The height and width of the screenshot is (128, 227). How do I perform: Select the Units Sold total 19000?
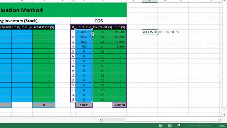[x=84, y=105]
